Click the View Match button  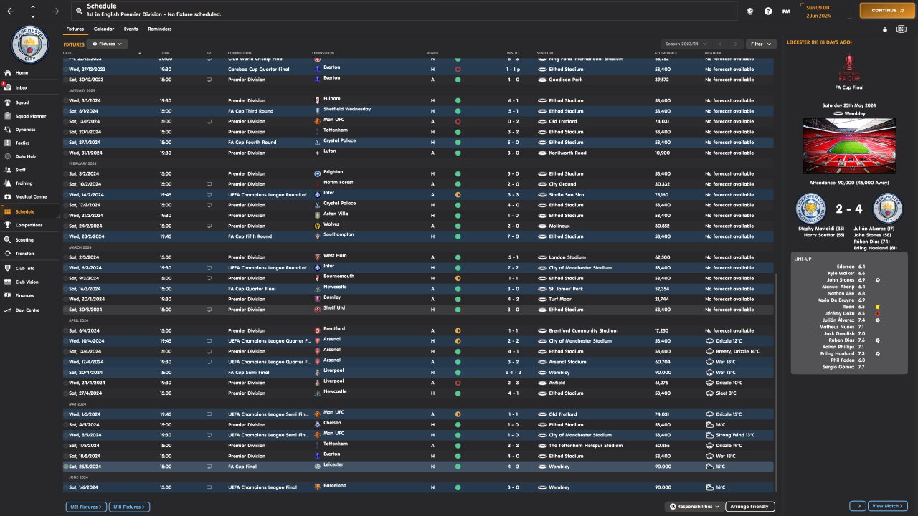pos(888,507)
